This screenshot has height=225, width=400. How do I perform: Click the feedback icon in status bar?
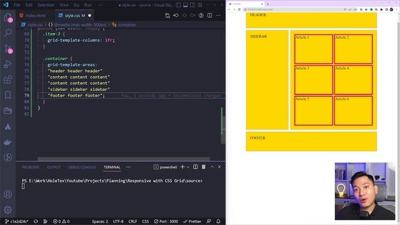(209, 221)
